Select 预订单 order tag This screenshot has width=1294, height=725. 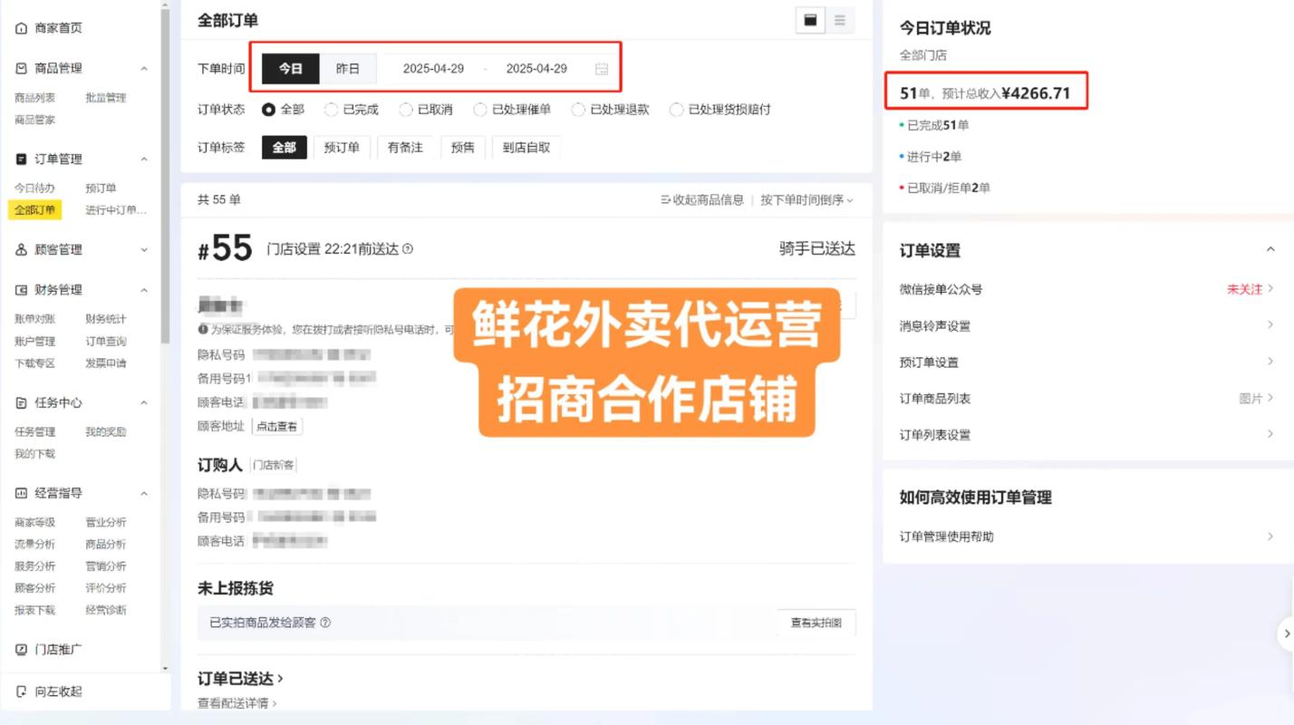click(342, 147)
